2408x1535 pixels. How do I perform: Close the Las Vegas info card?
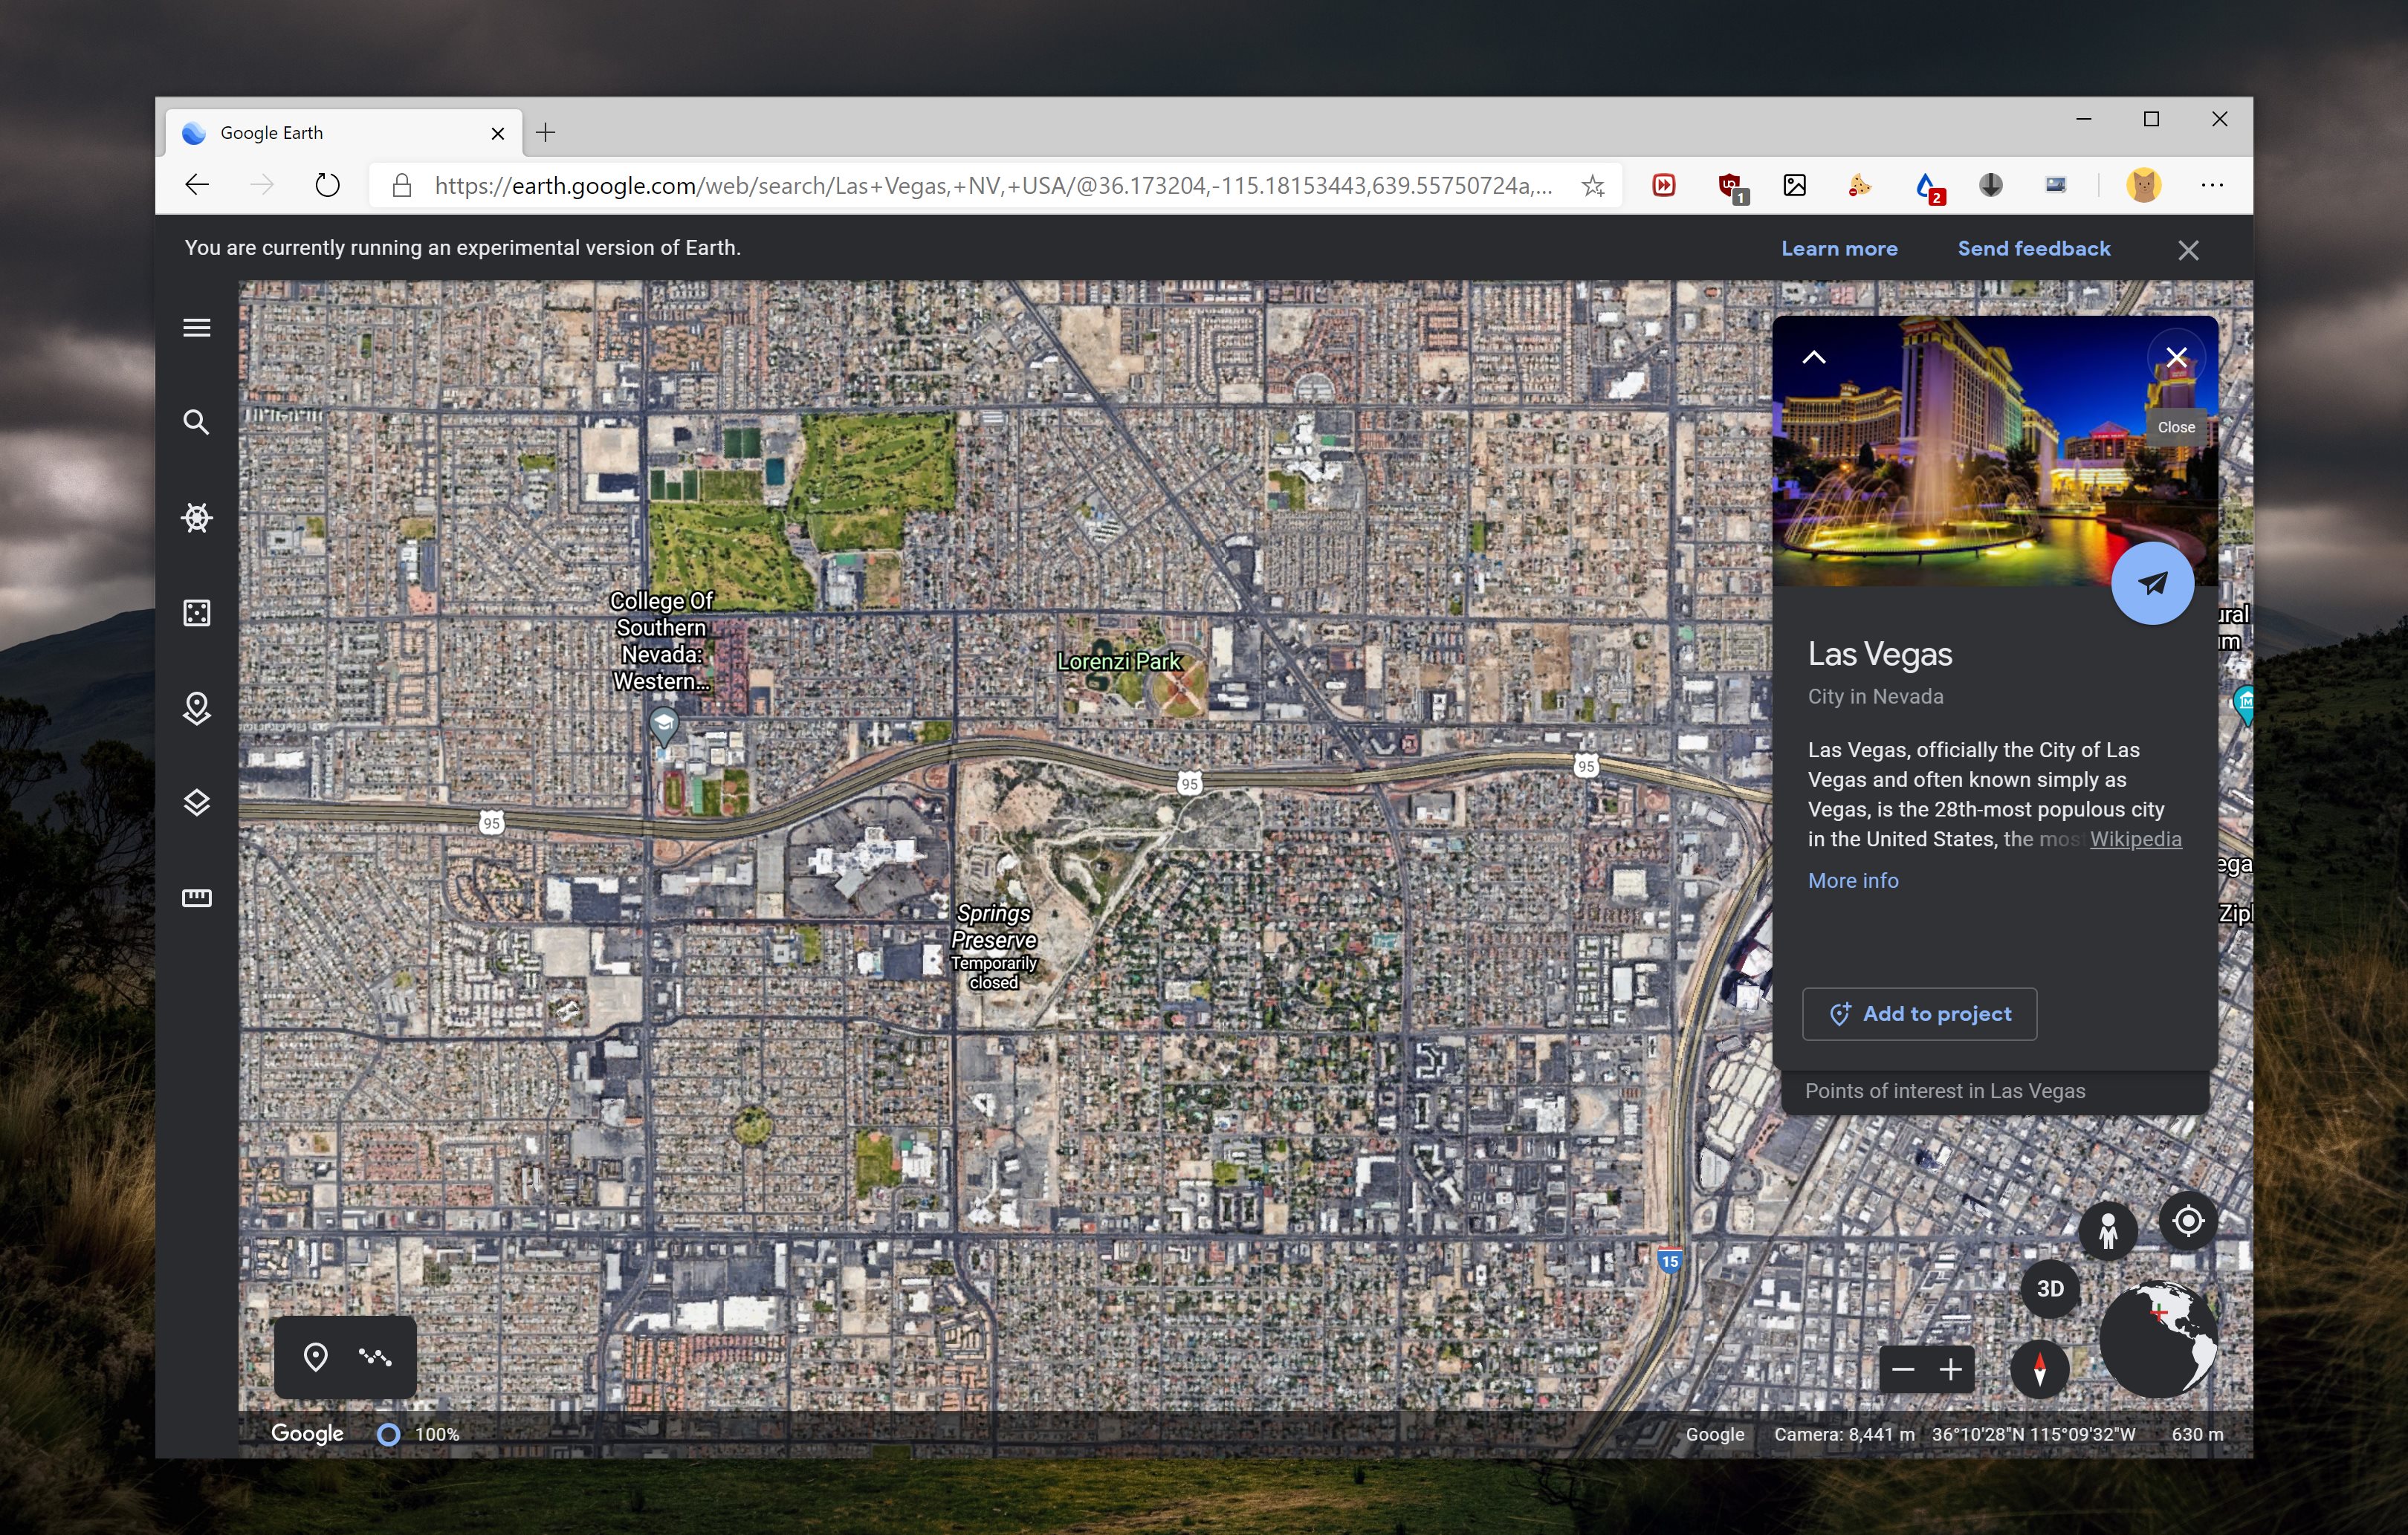(x=2176, y=357)
